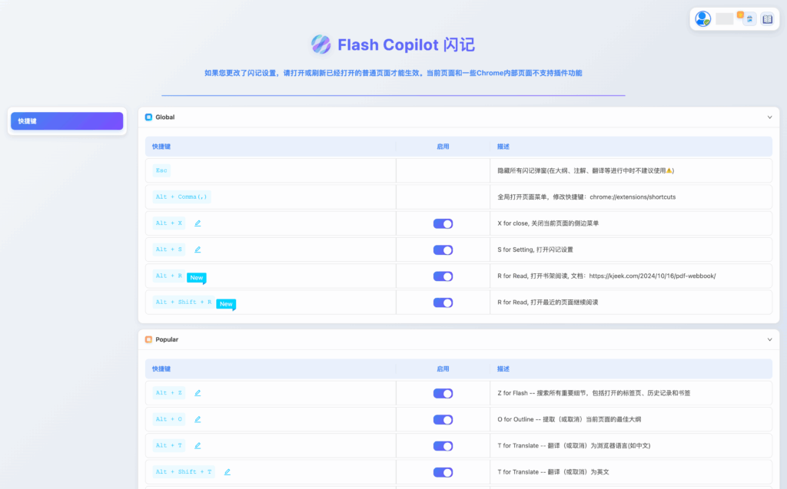Toggle the Alt + R bookshelf shortcut

[x=443, y=276]
